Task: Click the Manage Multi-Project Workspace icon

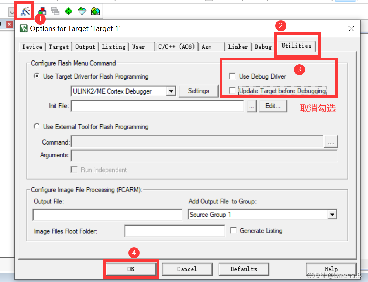Action: coord(55,11)
